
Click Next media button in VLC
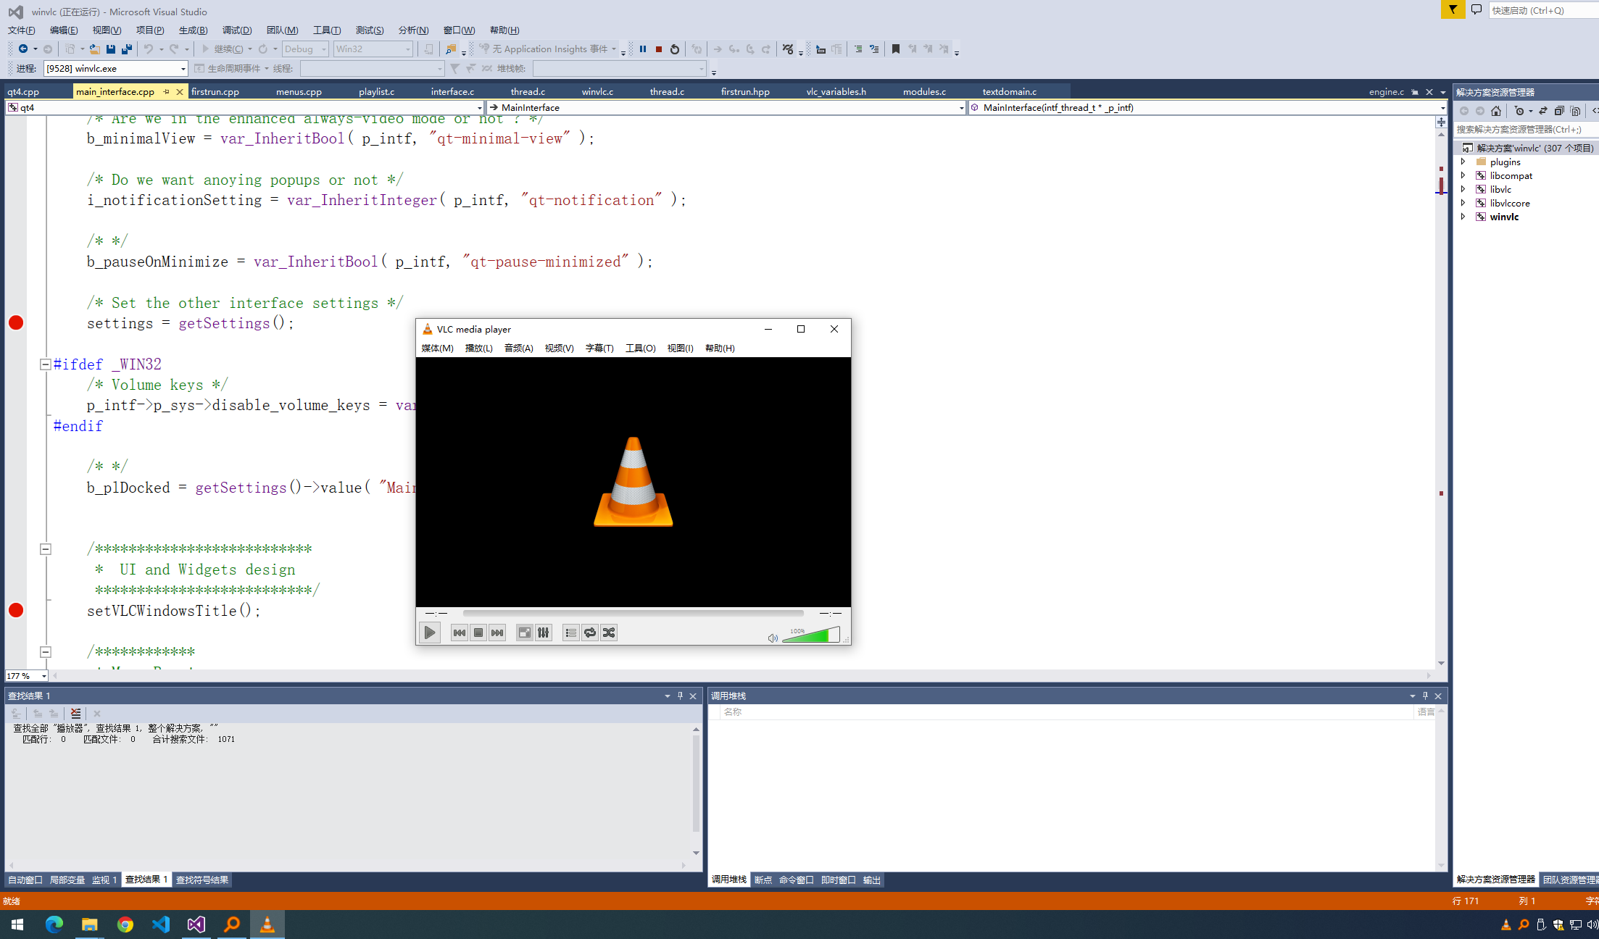pyautogui.click(x=497, y=633)
